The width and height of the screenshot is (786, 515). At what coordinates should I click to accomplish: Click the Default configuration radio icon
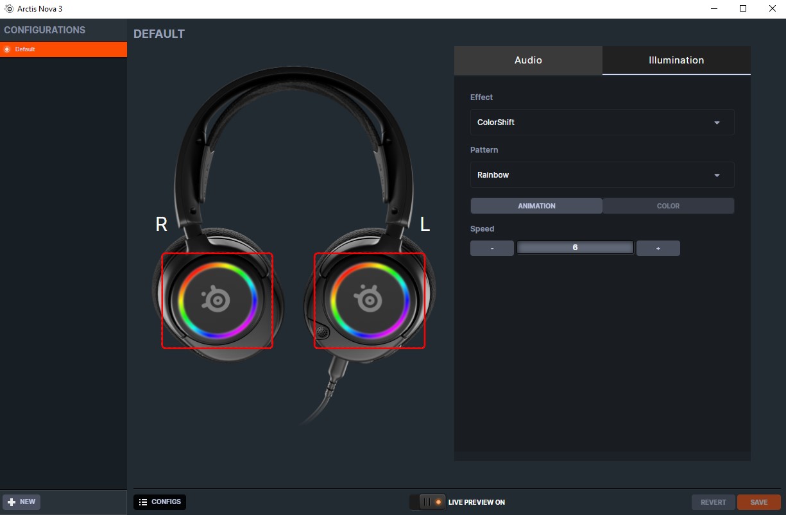(x=7, y=49)
